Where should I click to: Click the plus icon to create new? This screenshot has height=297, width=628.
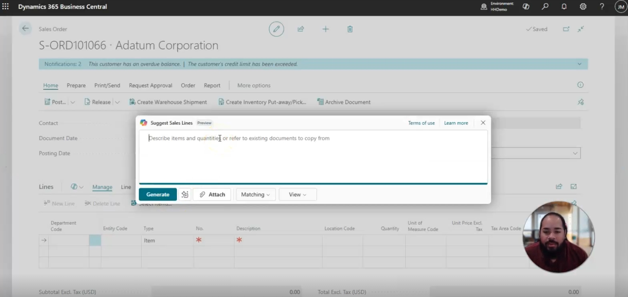[325, 29]
